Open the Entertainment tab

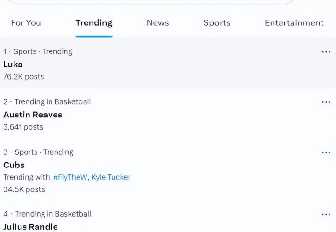point(294,23)
